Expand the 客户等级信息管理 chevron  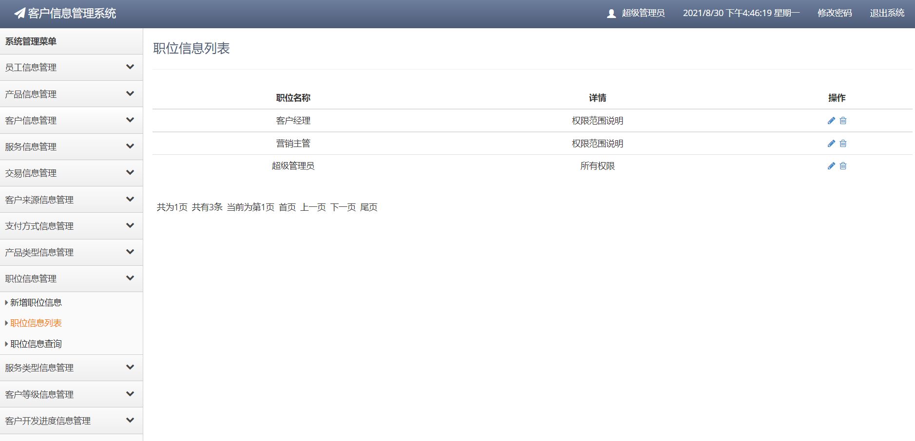point(130,394)
